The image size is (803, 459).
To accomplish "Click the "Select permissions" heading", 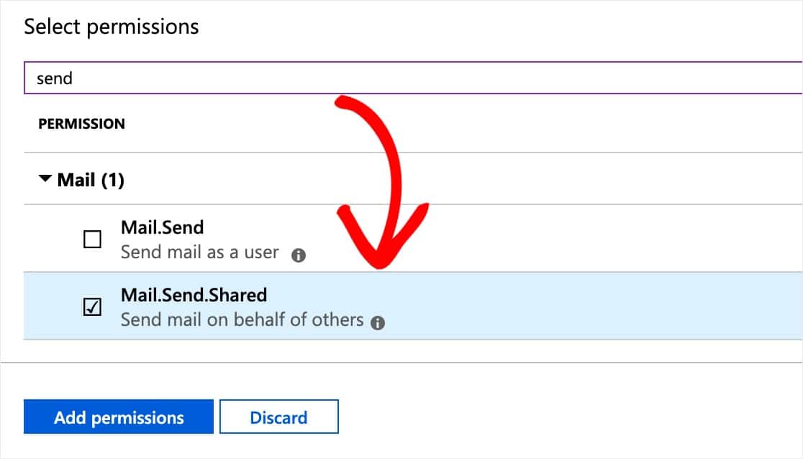I will (111, 27).
